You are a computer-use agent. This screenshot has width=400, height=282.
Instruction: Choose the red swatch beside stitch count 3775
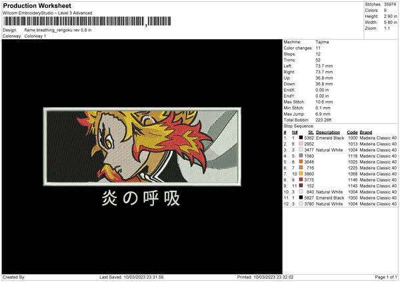pyautogui.click(x=301, y=180)
